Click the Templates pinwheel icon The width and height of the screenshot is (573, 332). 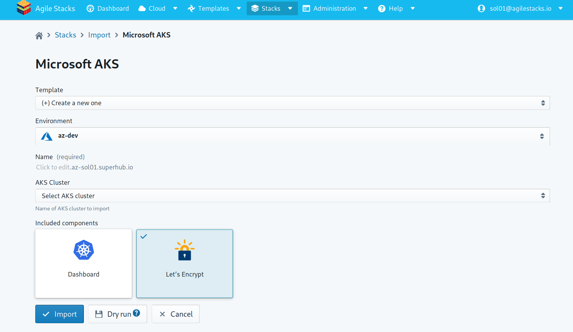pos(192,8)
